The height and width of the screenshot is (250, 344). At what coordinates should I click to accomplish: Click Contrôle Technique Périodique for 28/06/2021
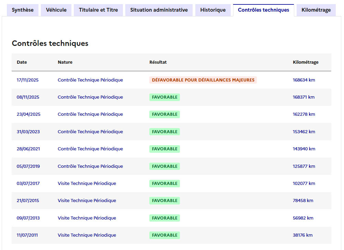(x=90, y=149)
